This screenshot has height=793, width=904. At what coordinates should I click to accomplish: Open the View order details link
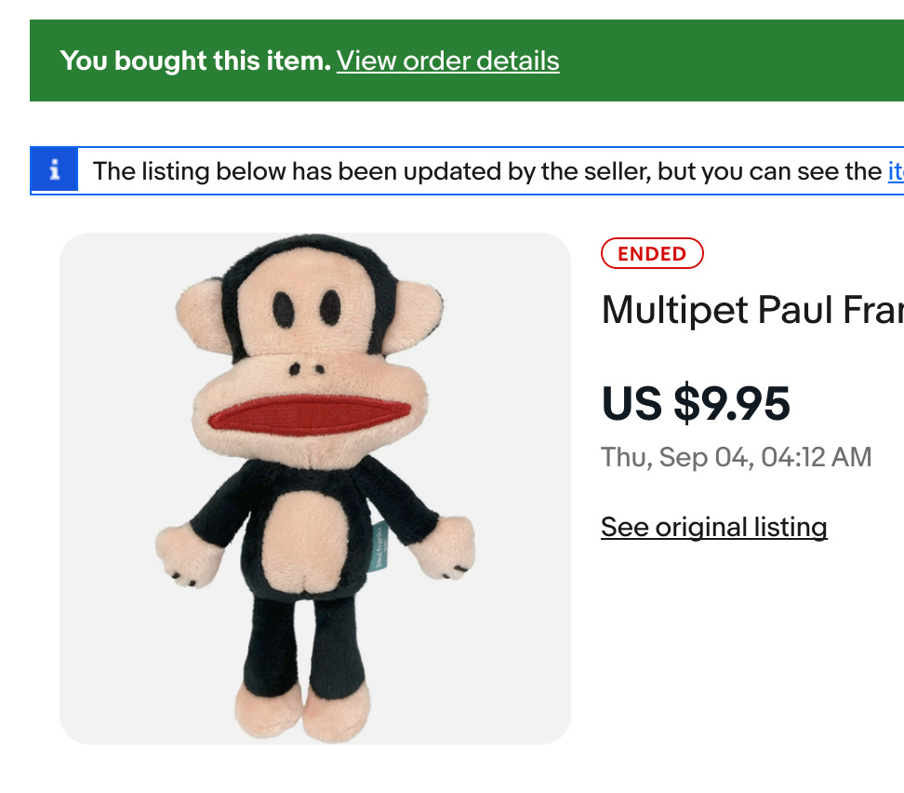click(448, 61)
